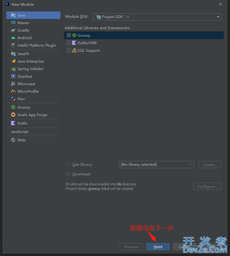Select the Java folder icon in sidebar

(x=13, y=15)
